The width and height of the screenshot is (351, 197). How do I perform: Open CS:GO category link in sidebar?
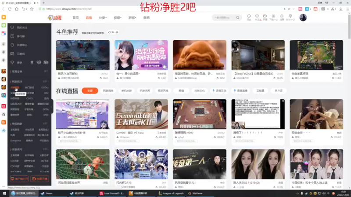tap(29, 98)
